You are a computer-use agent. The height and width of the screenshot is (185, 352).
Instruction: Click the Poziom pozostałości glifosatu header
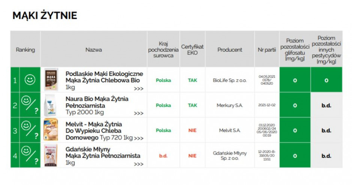(x=295, y=50)
